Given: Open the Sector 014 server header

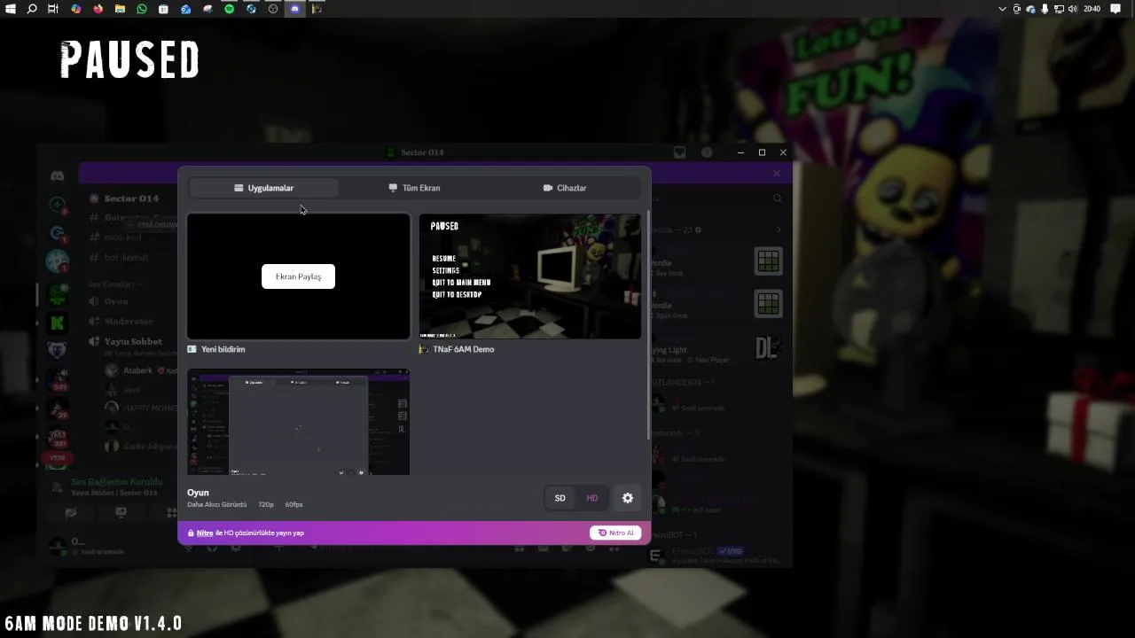Looking at the screenshot, I should point(131,198).
